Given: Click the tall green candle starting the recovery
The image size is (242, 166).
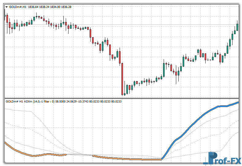Looking at the screenshot, I should 164,69.
